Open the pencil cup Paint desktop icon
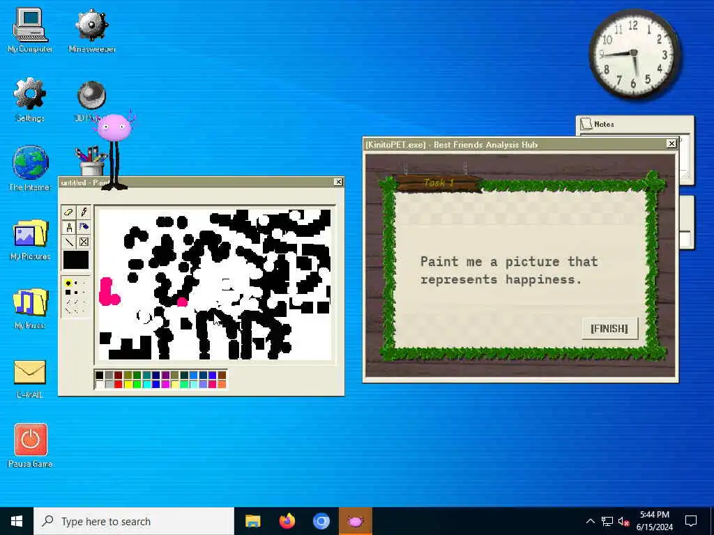This screenshot has height=535, width=714. tap(91, 160)
